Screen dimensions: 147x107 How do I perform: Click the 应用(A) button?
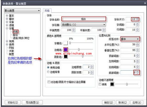pyautogui.click(x=137, y=102)
